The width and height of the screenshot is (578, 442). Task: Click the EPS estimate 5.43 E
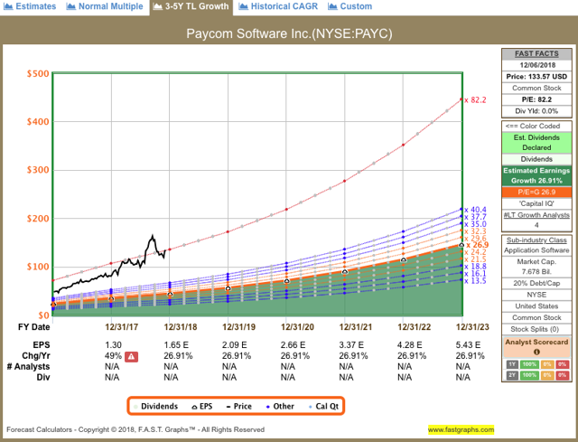pyautogui.click(x=468, y=345)
